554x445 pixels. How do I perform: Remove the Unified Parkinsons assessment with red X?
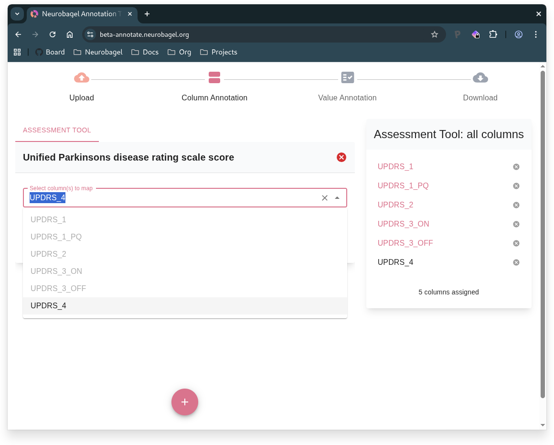[x=341, y=157]
